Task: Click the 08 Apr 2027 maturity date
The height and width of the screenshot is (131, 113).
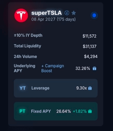Action: [43, 19]
